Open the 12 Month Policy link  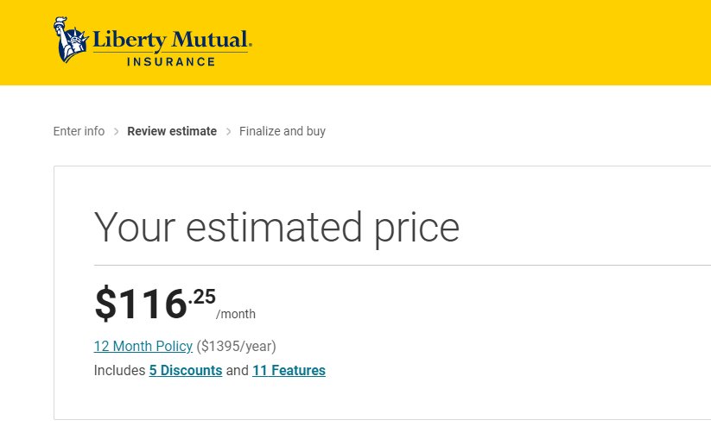click(x=143, y=346)
